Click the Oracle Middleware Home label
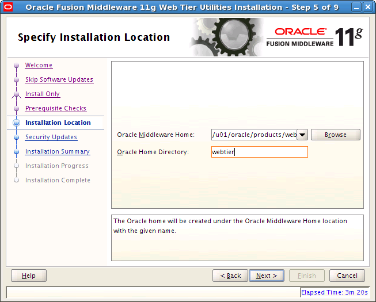The image size is (376, 302). [156, 135]
